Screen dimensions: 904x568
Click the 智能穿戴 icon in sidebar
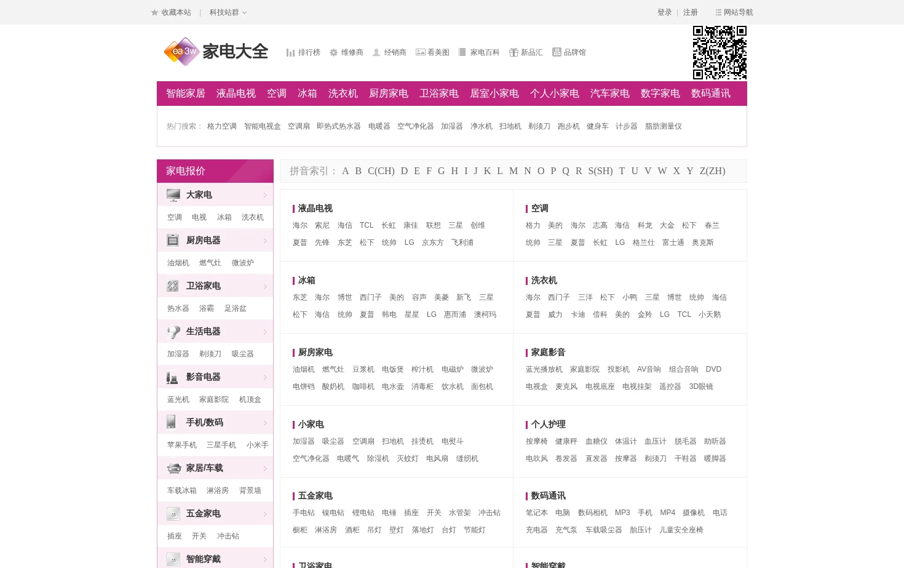pyautogui.click(x=173, y=559)
